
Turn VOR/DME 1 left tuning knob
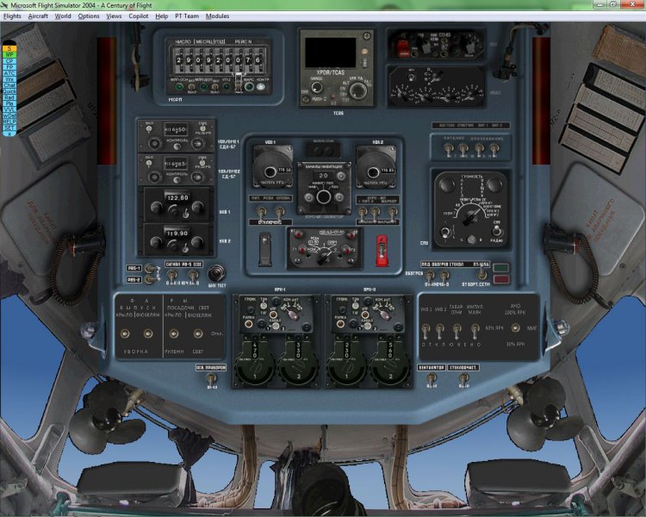[x=154, y=144]
